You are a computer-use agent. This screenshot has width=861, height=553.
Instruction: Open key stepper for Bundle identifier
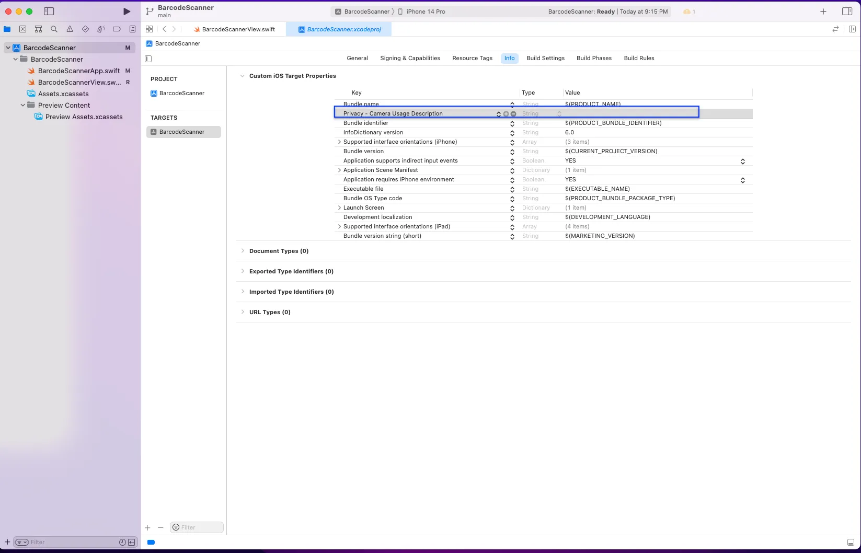(x=512, y=124)
